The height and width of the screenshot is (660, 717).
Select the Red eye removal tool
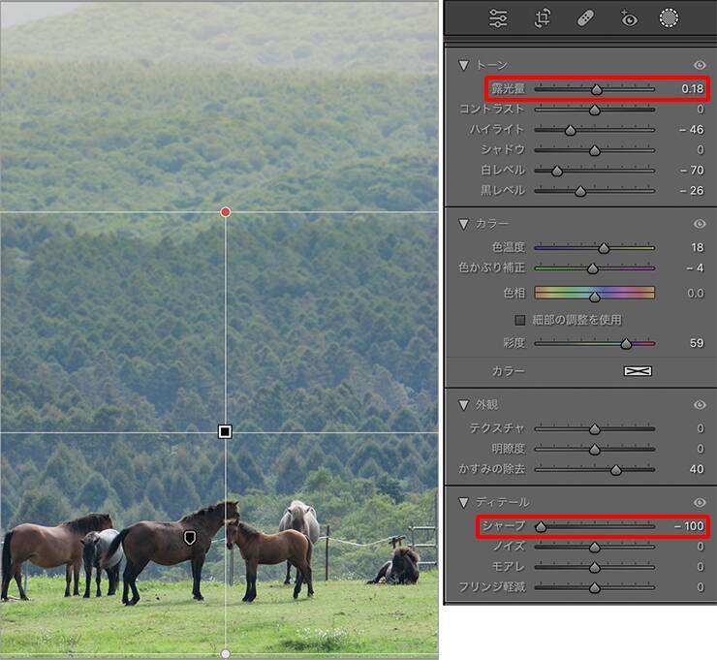pos(628,18)
